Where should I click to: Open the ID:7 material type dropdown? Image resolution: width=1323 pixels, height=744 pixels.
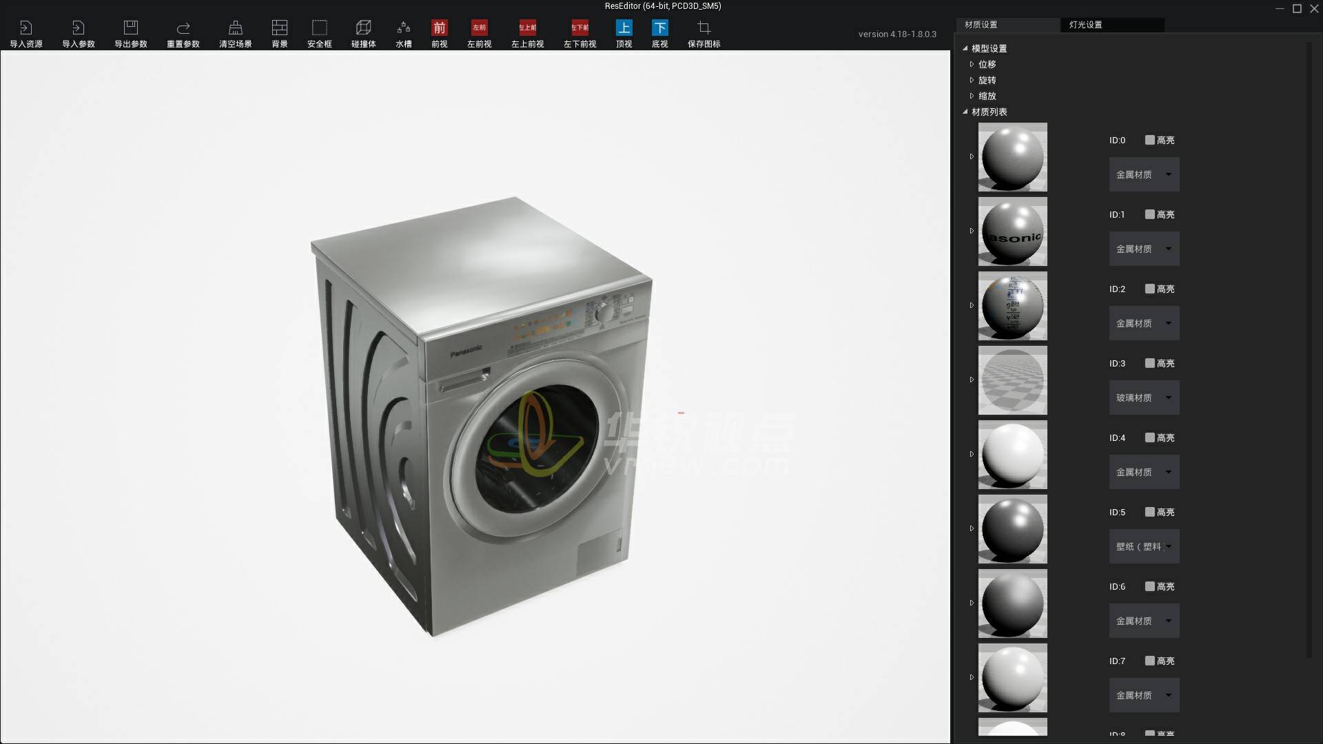tap(1144, 695)
